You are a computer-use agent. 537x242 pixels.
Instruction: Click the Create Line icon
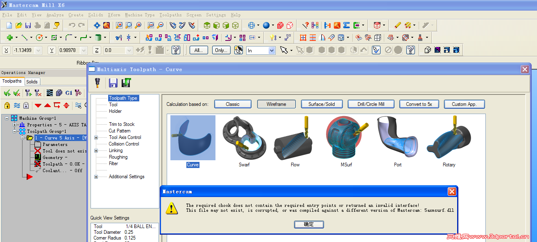tap(25, 38)
